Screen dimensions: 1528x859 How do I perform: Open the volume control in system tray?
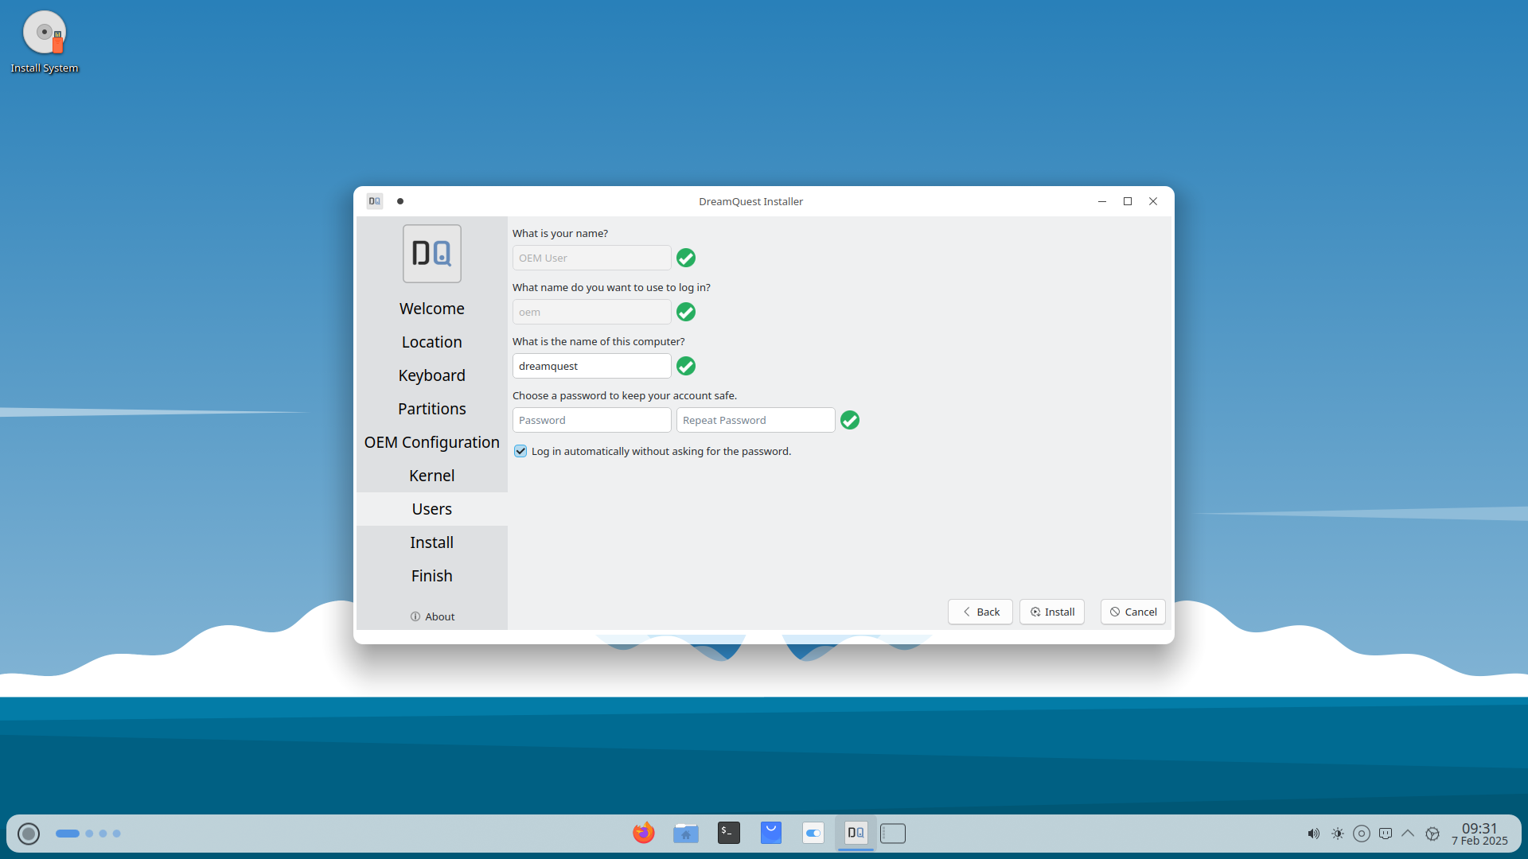click(1313, 834)
